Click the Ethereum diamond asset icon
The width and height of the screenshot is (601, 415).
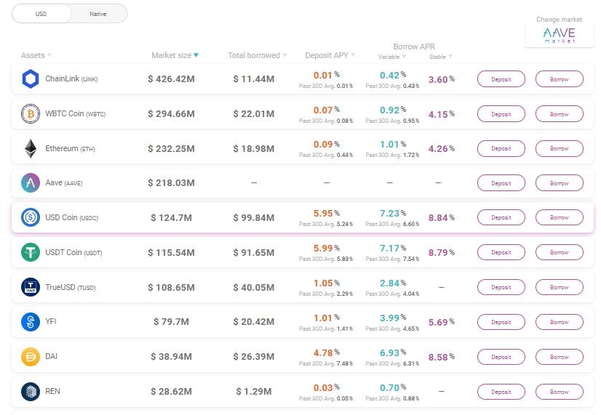[31, 148]
